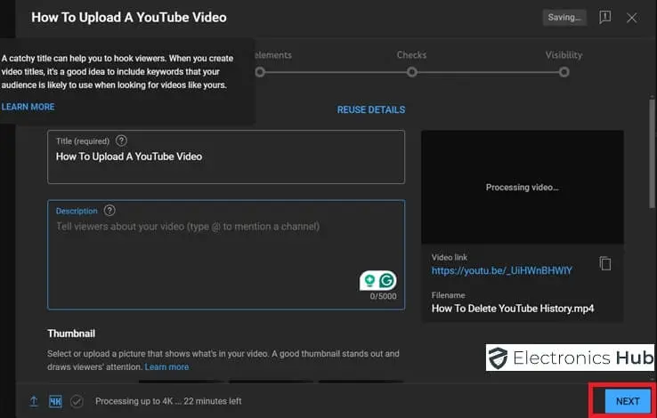Go to the Video elements step
Screen dimensions: 657x418
[273, 55]
